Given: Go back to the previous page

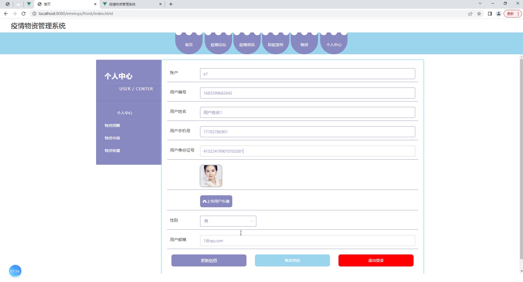Looking at the screenshot, I should (x=6, y=14).
